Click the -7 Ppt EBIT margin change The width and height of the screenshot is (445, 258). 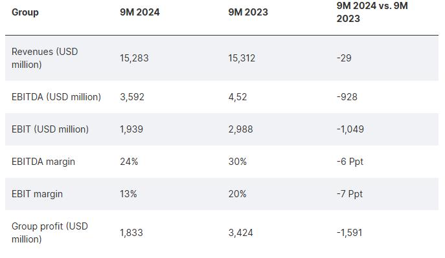(x=350, y=194)
